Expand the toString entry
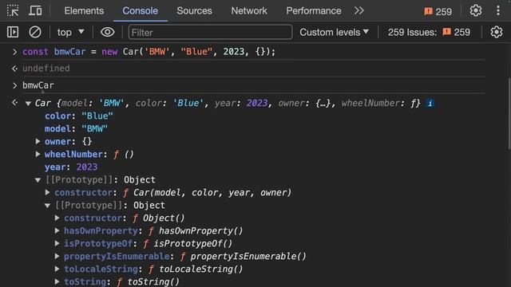 (x=57, y=281)
